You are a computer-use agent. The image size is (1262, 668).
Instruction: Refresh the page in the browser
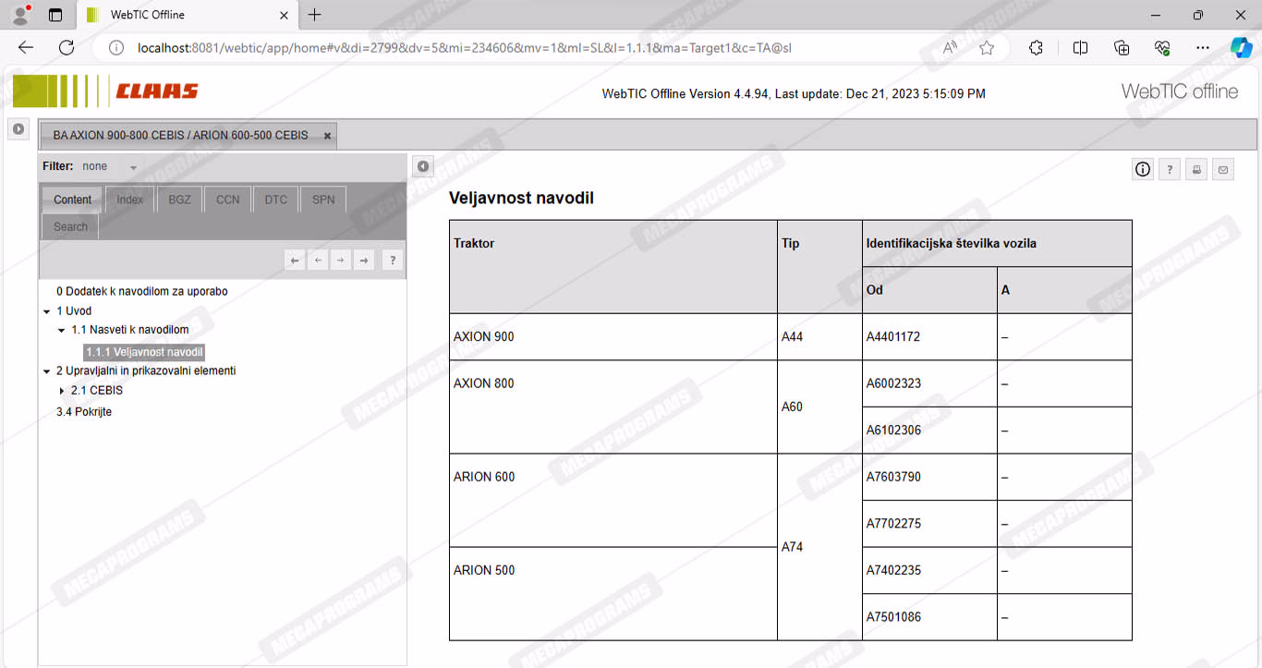click(67, 48)
